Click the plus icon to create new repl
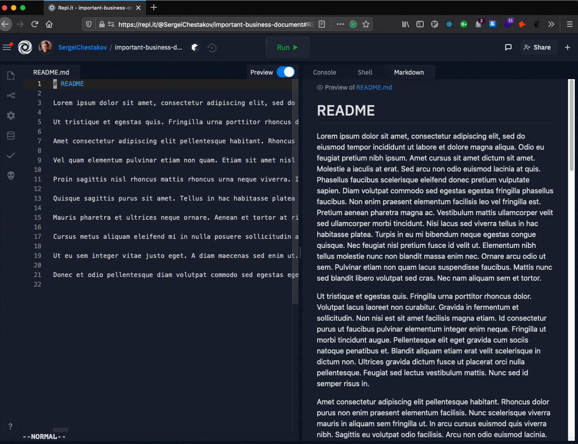578x444 pixels. (568, 47)
